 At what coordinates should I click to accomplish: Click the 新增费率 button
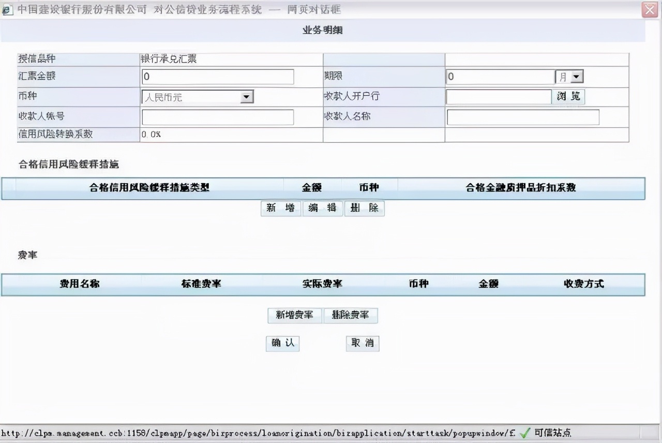click(x=295, y=315)
